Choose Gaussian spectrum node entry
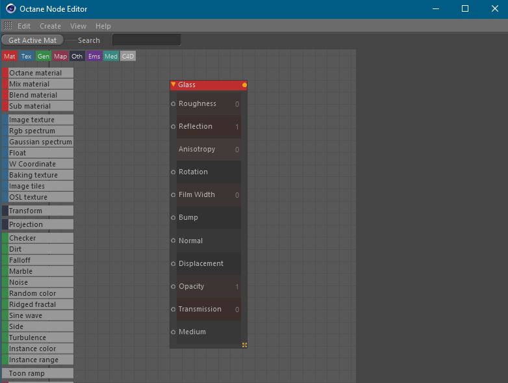 point(38,142)
